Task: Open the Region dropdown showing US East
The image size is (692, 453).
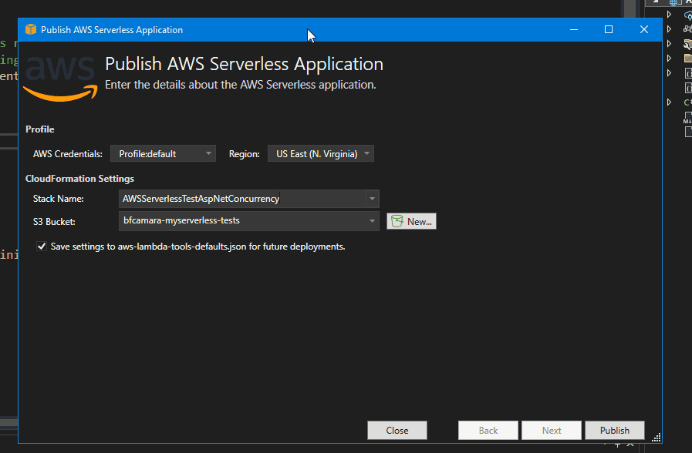Action: point(320,154)
